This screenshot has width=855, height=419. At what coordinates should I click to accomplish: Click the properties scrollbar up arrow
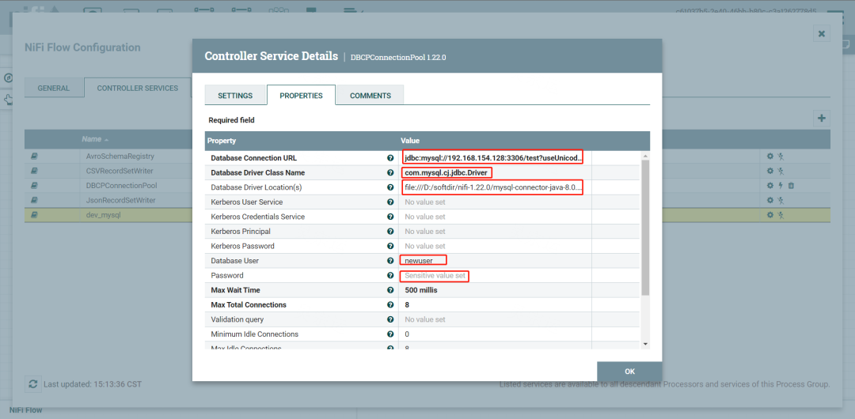pos(645,157)
